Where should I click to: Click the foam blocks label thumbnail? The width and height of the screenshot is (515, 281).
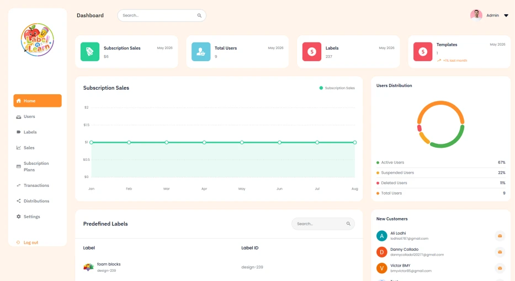88,267
